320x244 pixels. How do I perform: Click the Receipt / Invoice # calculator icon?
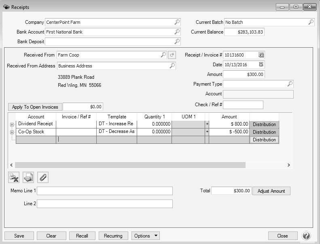(261, 55)
